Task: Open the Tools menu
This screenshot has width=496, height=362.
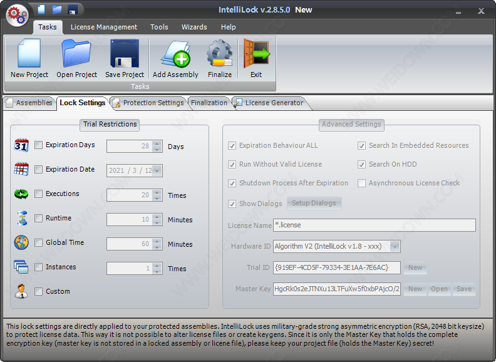Action: coord(159,27)
